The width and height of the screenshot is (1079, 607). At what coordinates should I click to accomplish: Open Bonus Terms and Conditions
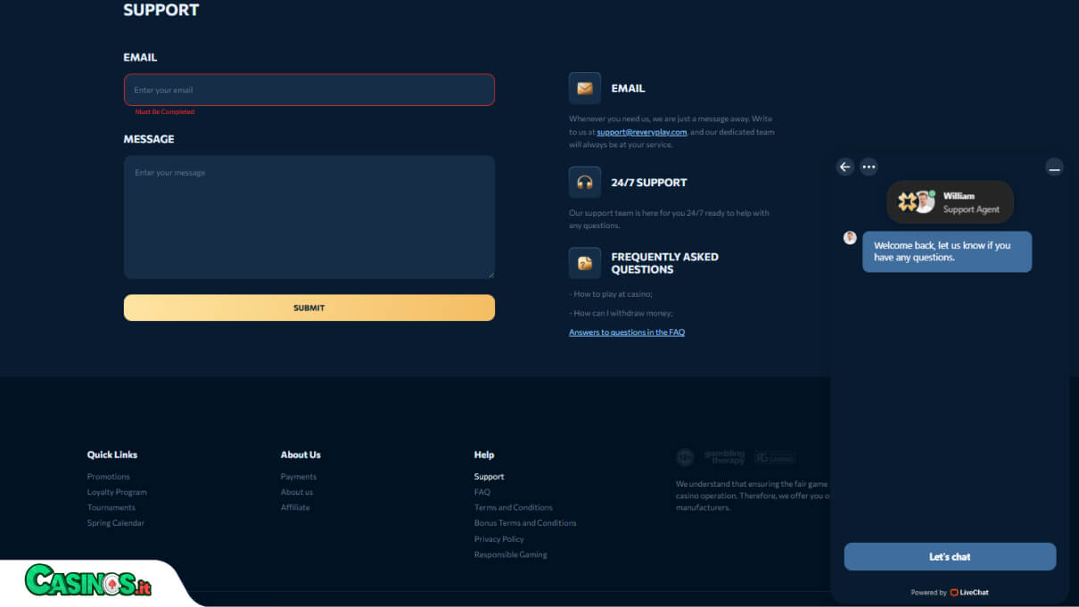click(x=525, y=523)
